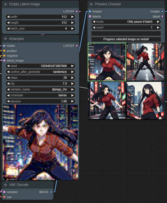Screen dimensions: 167x203
Task: Click the KSampler LATENT output socket
Action: 77,46
